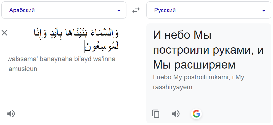Click the word 'rasshiryayem' under the translation

pyautogui.click(x=173, y=87)
